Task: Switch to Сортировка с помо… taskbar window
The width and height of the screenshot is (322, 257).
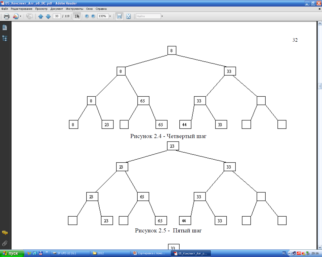Action: point(151,253)
